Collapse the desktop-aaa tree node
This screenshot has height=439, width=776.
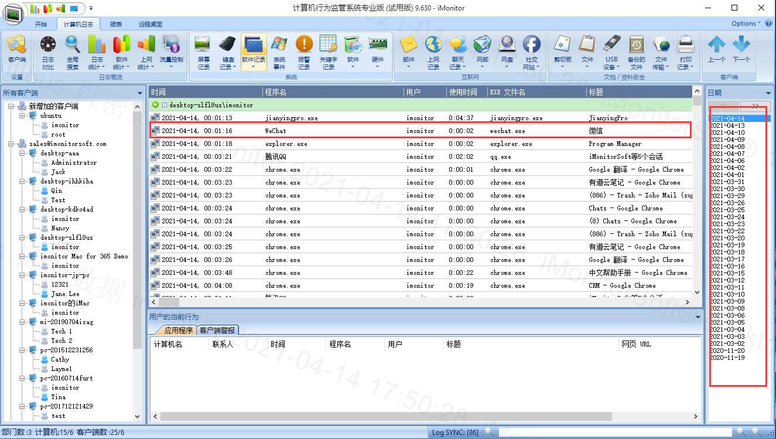click(x=22, y=153)
